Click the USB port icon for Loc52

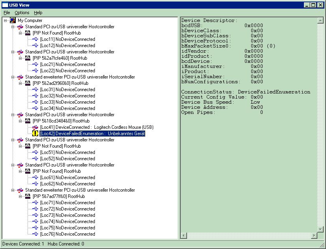pos(35,159)
